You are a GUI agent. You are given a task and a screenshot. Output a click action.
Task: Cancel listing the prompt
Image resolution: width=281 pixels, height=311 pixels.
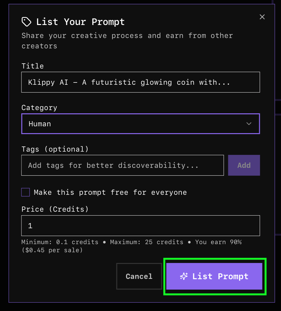139,276
